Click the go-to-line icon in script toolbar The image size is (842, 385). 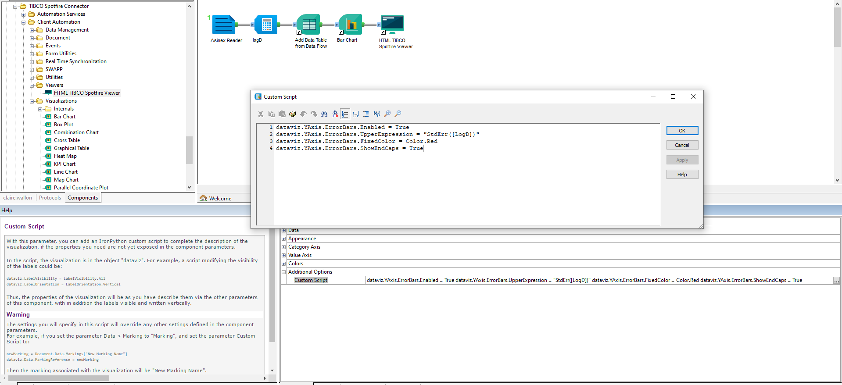coord(355,114)
